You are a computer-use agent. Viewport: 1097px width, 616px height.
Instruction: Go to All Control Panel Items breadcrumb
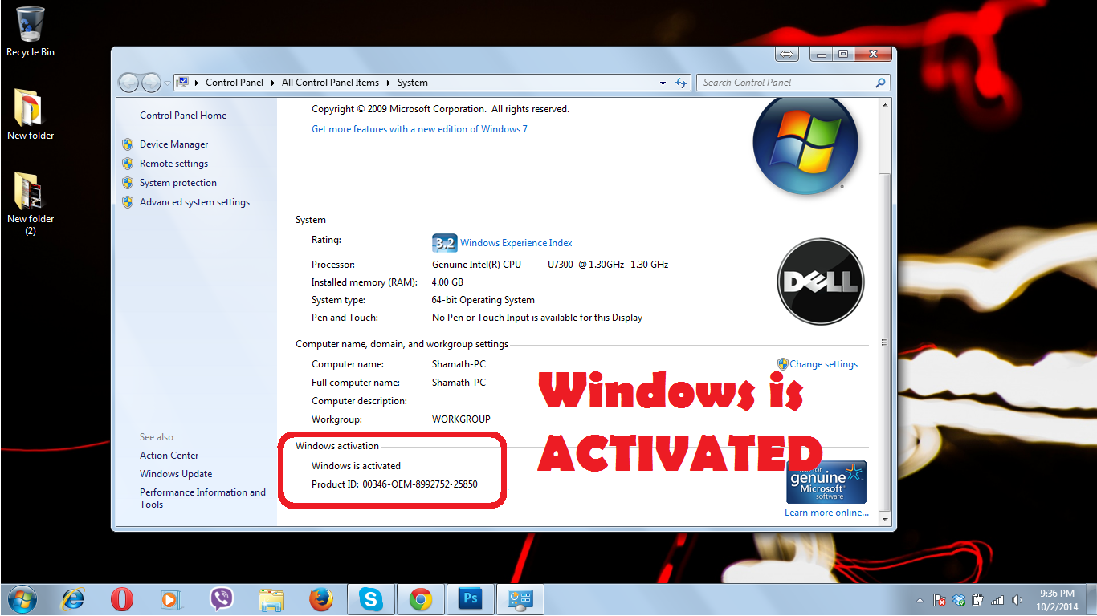coord(330,83)
